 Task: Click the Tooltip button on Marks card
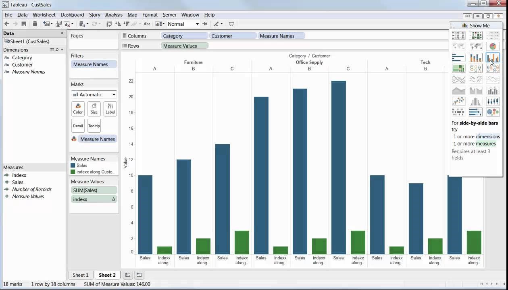[94, 126]
